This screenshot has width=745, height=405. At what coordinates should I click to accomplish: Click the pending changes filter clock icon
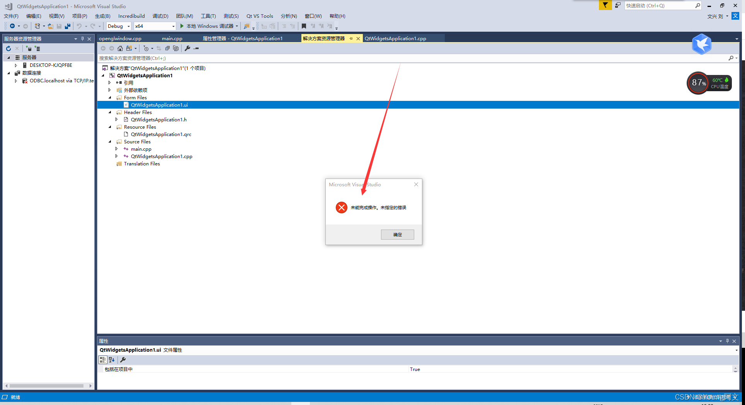(146, 48)
